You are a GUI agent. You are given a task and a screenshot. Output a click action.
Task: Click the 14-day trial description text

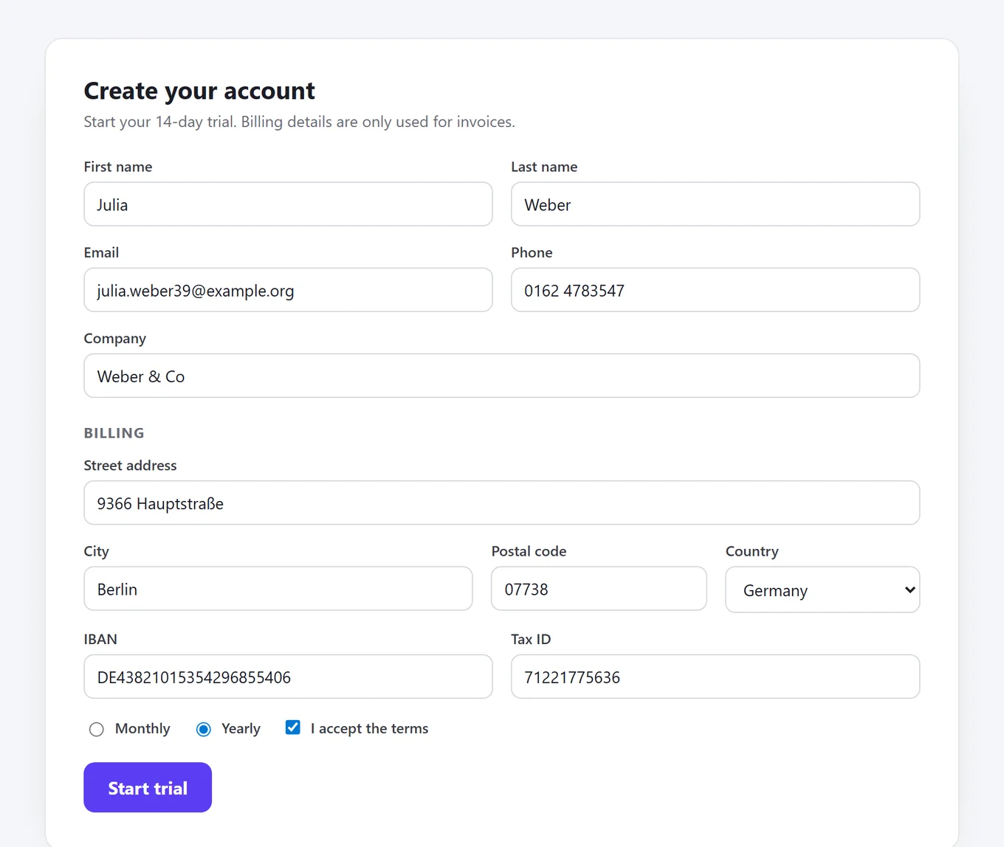pos(299,122)
